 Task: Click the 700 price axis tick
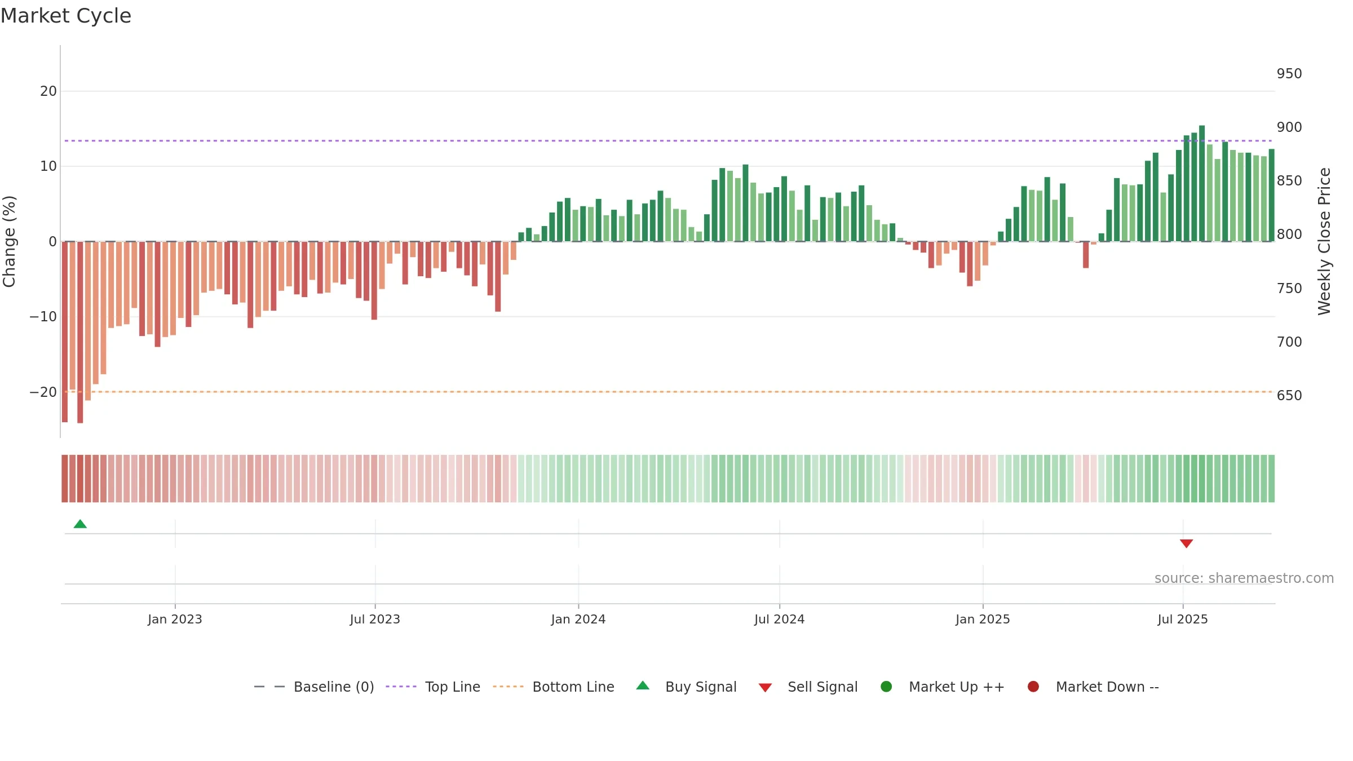[x=1289, y=342]
